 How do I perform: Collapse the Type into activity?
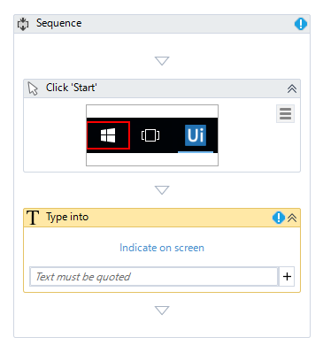292,218
